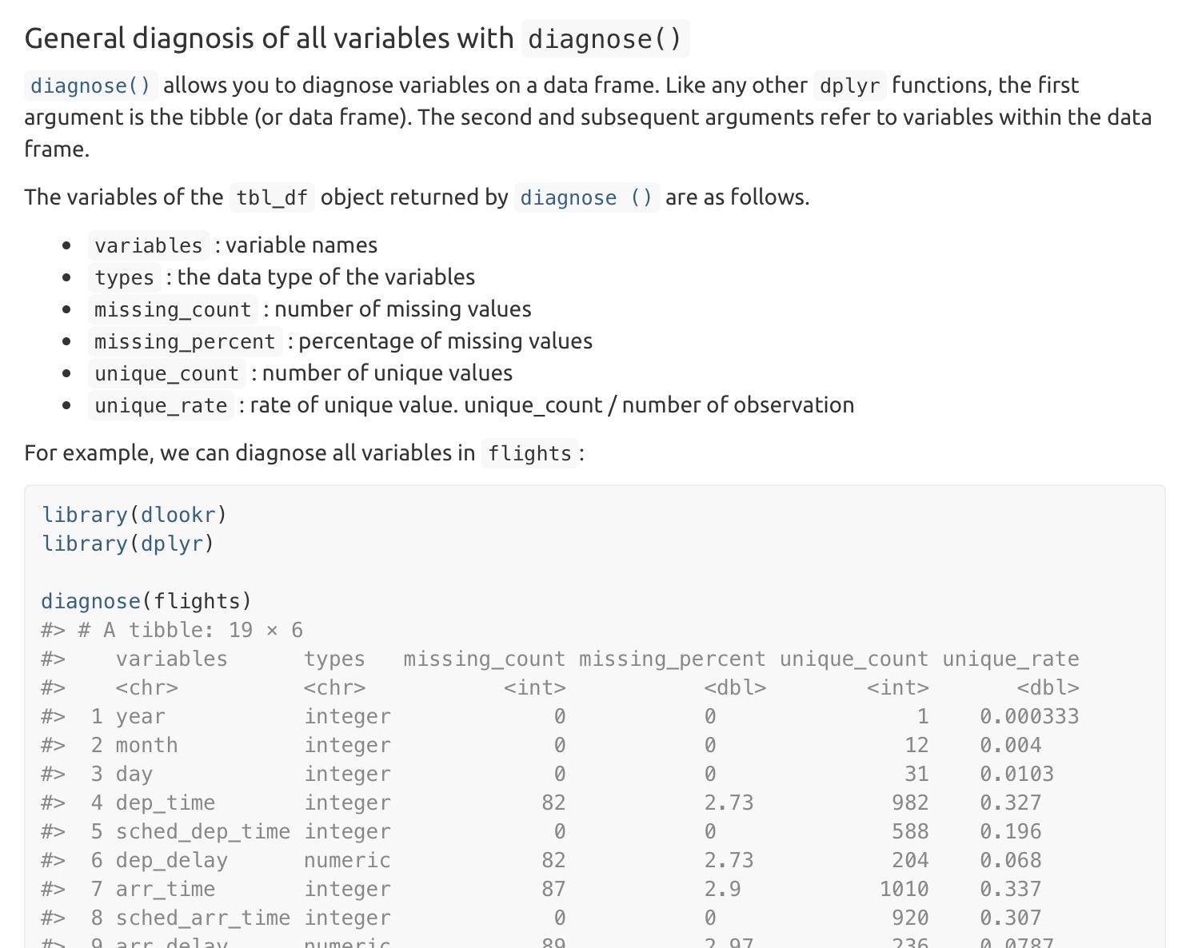Click dplyr package name in code block
Viewport: 1190px width, 948px height.
coord(172,544)
